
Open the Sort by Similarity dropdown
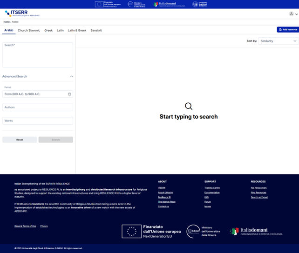[278, 41]
